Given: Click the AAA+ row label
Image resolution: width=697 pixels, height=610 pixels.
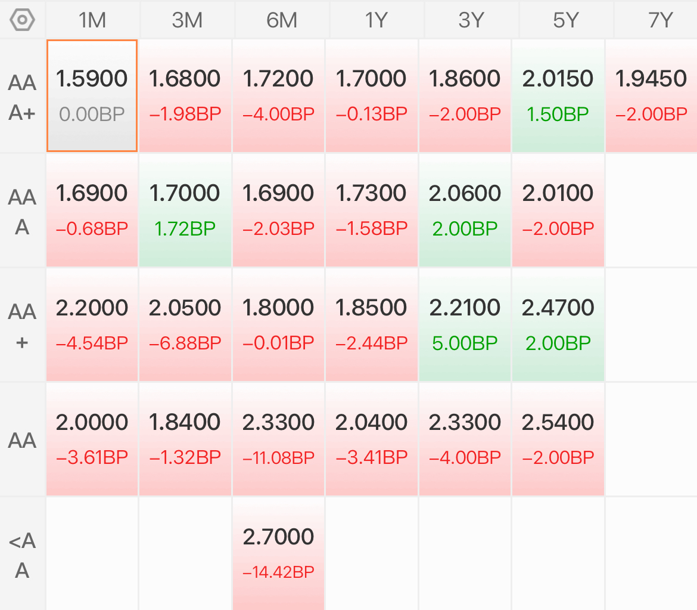Looking at the screenshot, I should coord(22,97).
